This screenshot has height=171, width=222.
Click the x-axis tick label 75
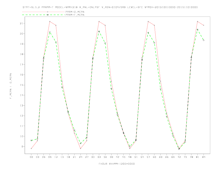[x=185, y=157]
